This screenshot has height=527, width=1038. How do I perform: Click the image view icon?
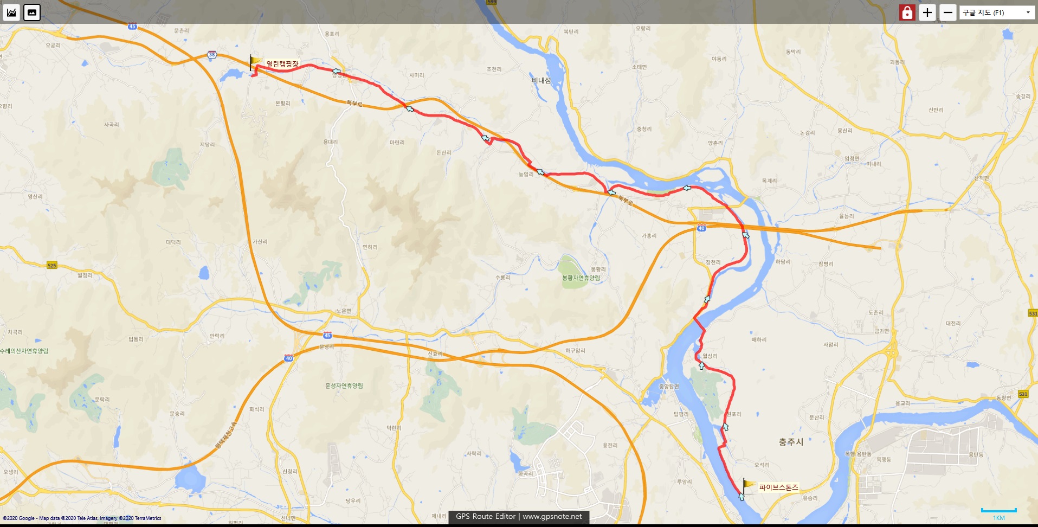click(x=32, y=12)
